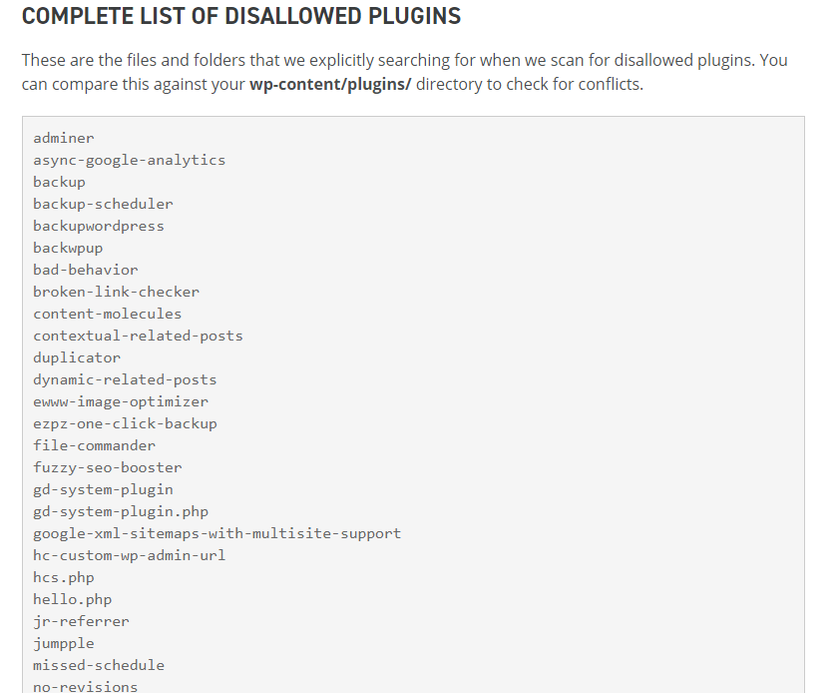Click the 'Complete List of Disallowed Plugins' heading
838x693 pixels.
(241, 16)
